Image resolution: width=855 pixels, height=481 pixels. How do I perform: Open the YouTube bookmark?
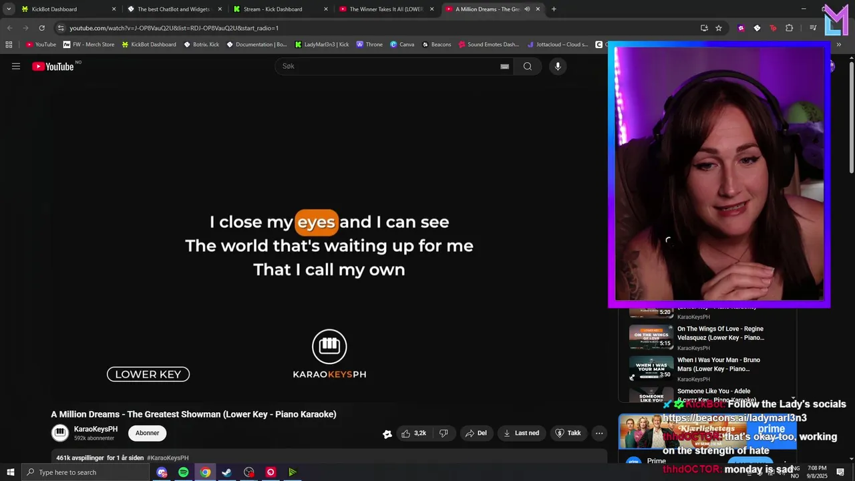pos(41,45)
